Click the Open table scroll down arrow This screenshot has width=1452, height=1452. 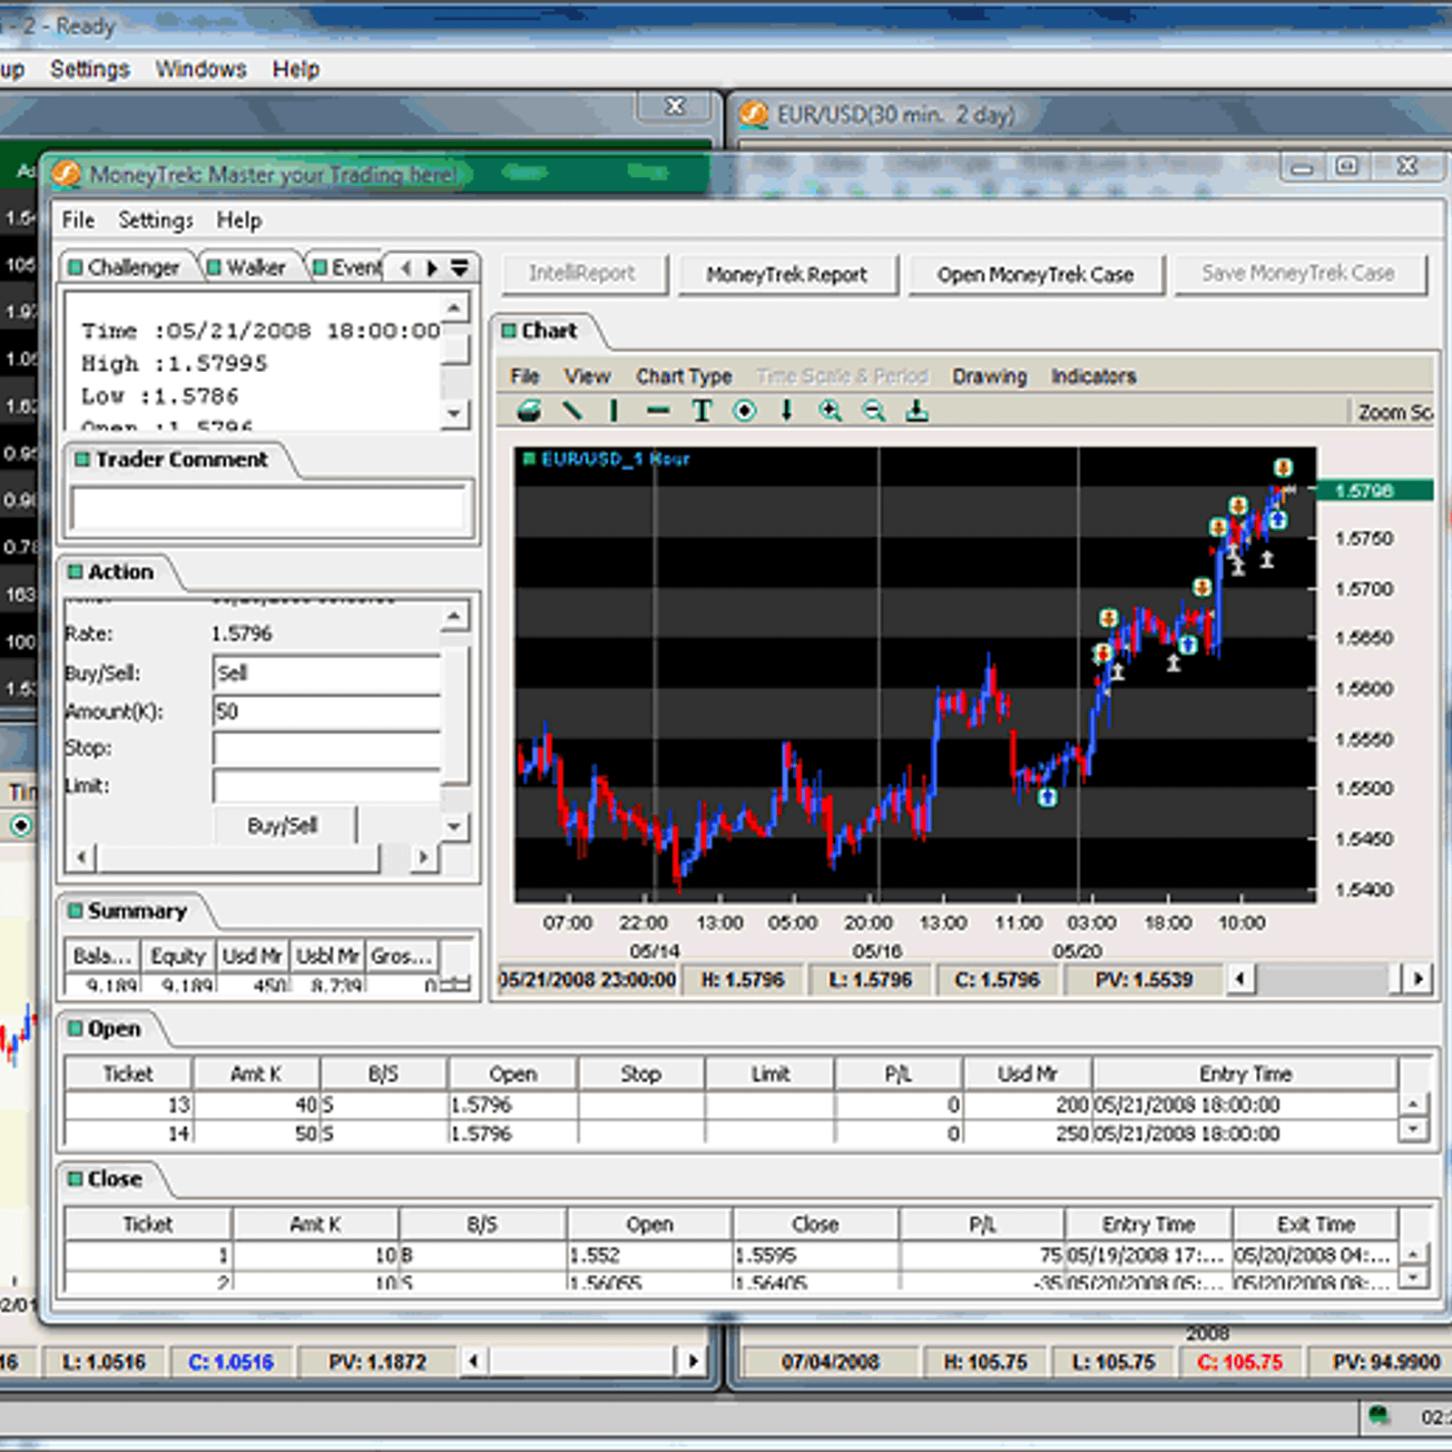pos(1413,1129)
